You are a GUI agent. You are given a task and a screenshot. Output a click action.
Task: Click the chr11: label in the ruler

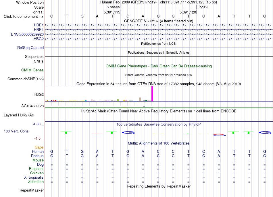click(x=38, y=12)
